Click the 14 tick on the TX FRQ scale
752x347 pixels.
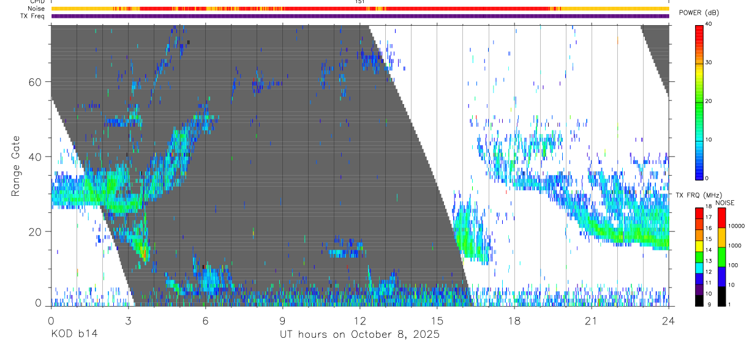pyautogui.click(x=709, y=250)
